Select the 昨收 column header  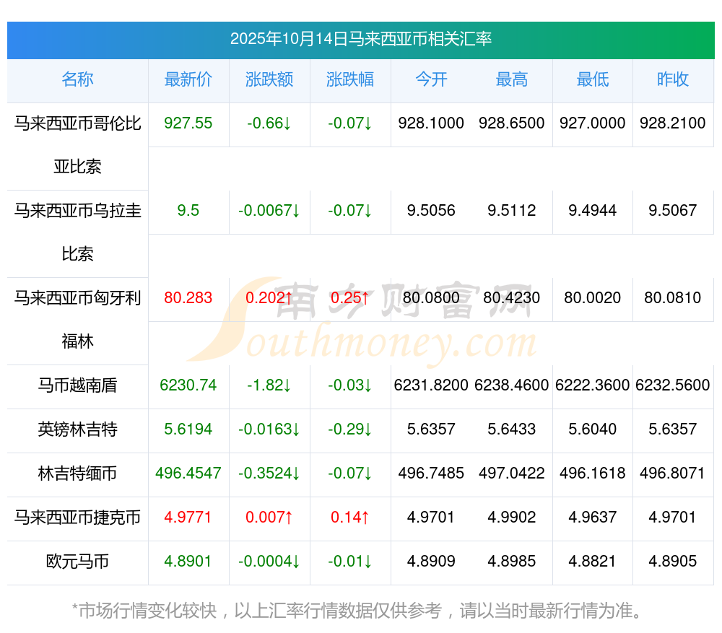[x=673, y=79]
